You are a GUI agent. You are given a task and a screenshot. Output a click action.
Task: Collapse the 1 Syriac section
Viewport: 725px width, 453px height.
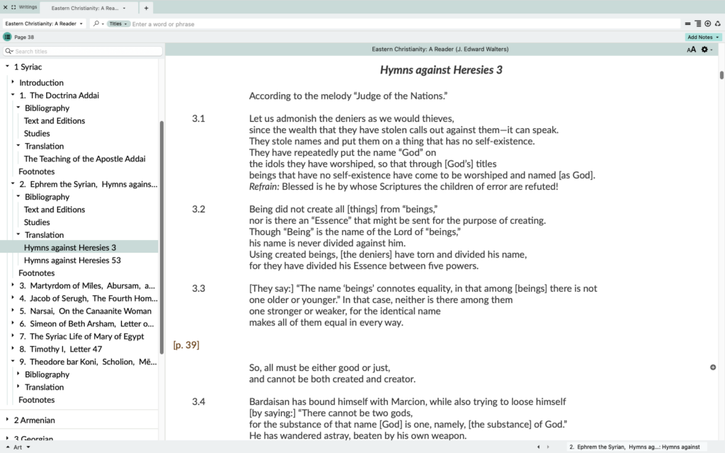click(x=7, y=67)
